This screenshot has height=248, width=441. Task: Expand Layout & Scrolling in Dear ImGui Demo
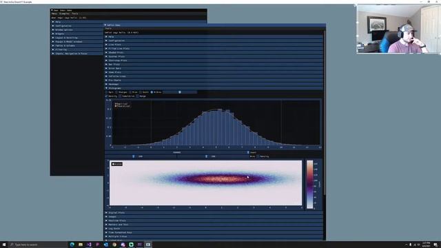pos(77,38)
